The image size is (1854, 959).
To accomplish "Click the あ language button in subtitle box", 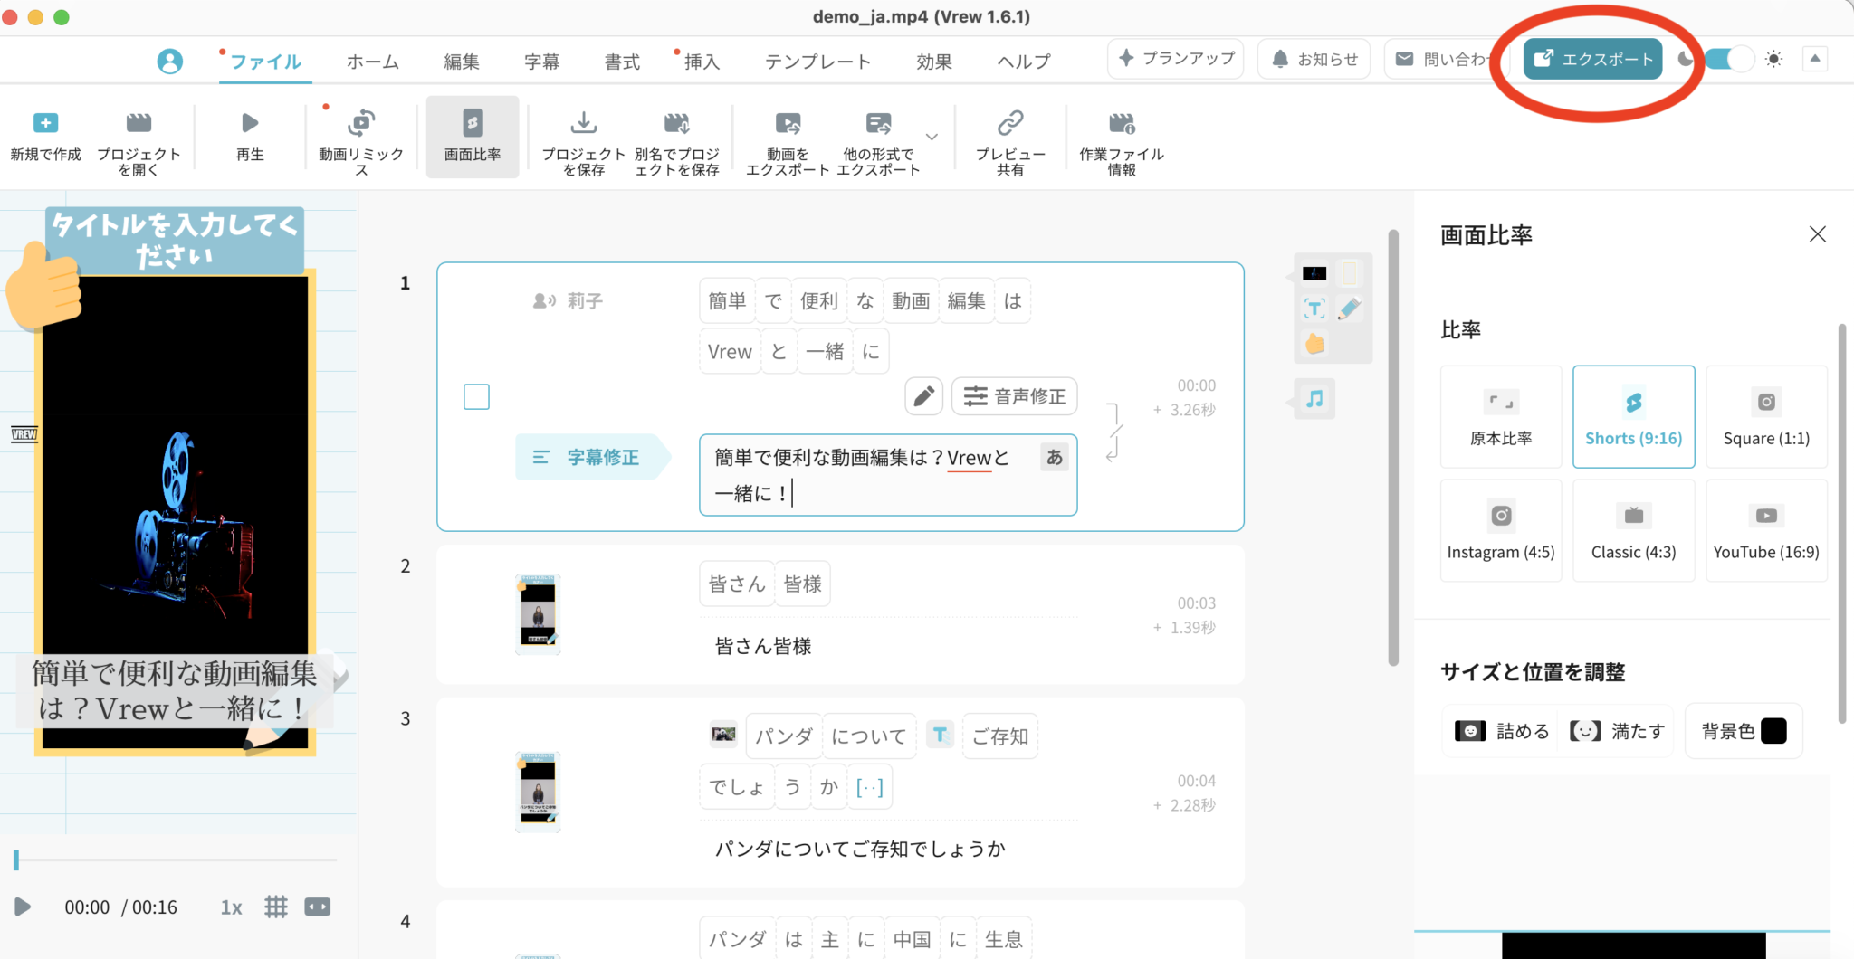I will click(x=1055, y=457).
